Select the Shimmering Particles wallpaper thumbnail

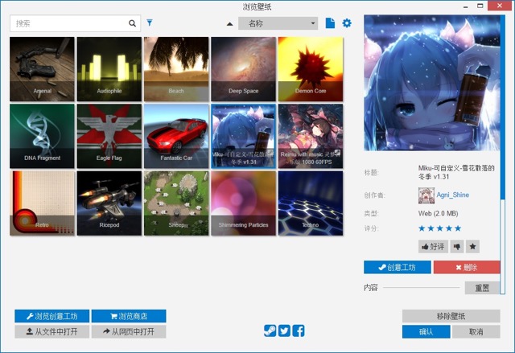click(x=243, y=203)
